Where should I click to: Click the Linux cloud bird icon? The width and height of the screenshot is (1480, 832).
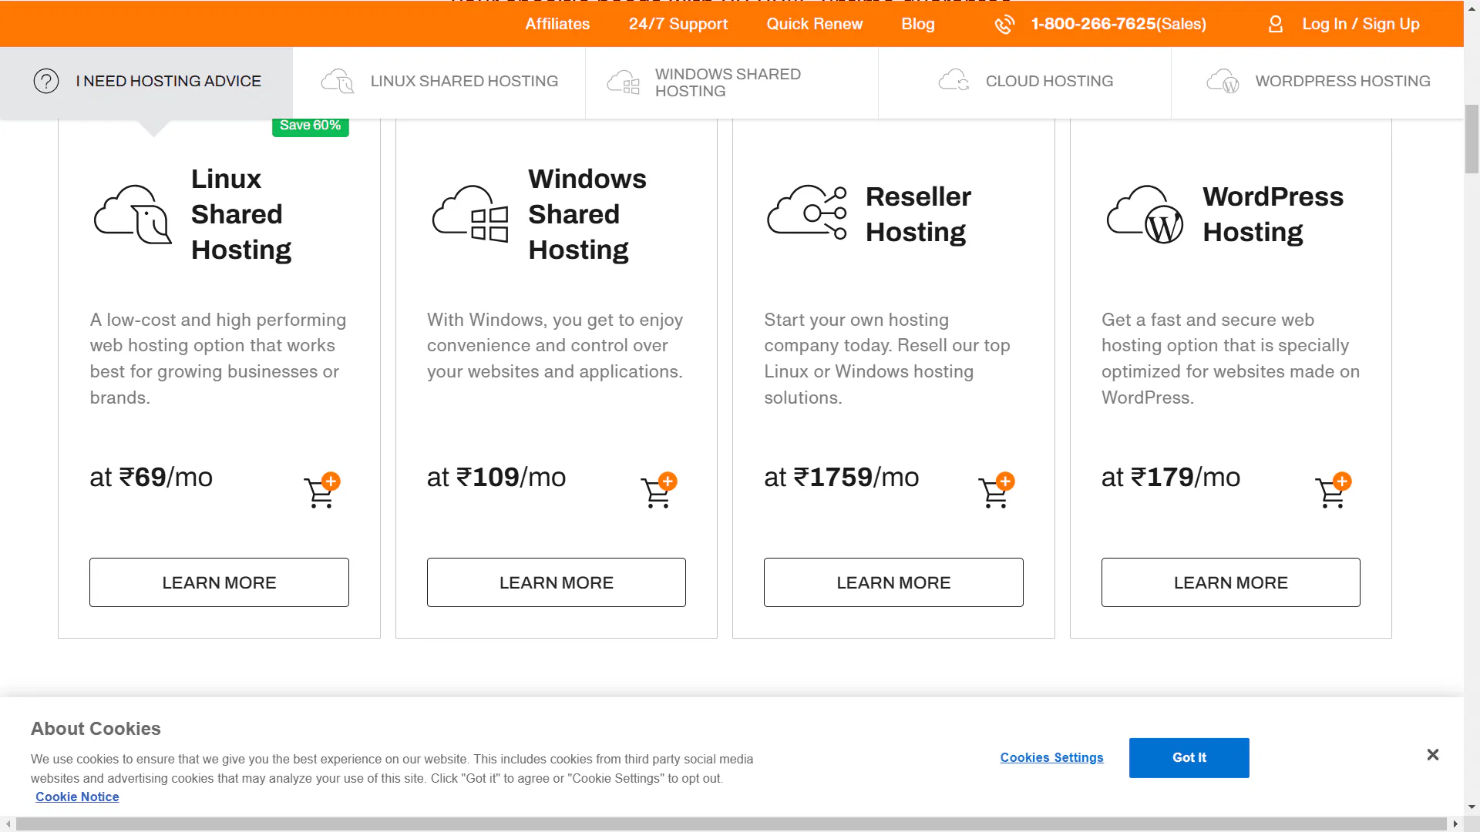(x=133, y=214)
